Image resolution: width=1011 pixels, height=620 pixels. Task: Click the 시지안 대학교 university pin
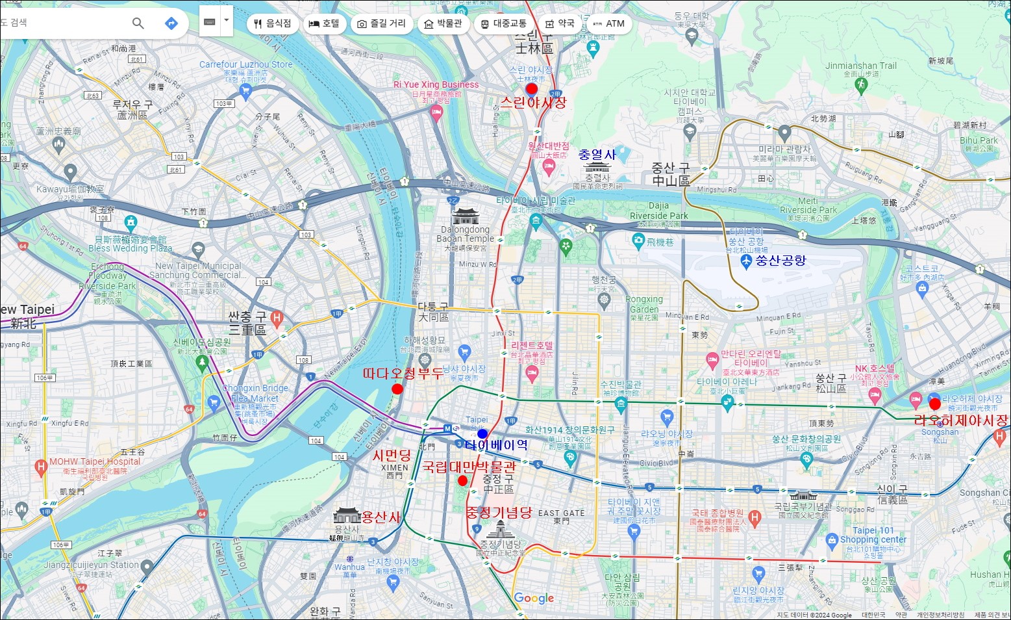(690, 131)
